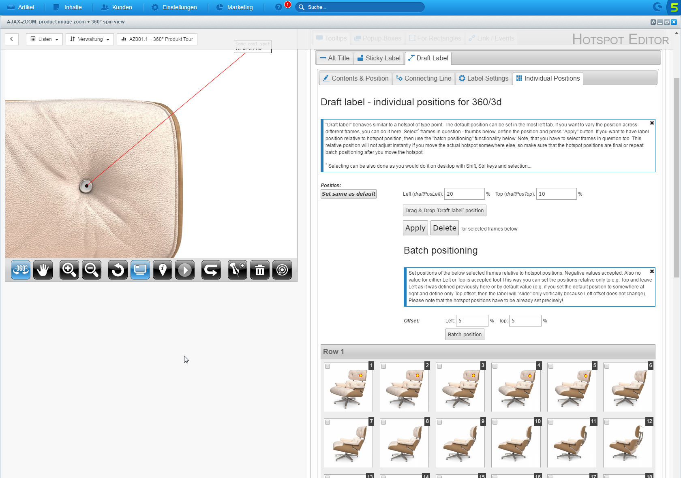Check the checkbox for frame 8
The width and height of the screenshot is (681, 478).
point(383,422)
